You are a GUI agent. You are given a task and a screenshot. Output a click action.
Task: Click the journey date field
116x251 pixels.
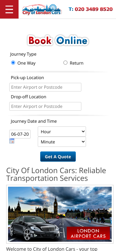[x=20, y=134]
